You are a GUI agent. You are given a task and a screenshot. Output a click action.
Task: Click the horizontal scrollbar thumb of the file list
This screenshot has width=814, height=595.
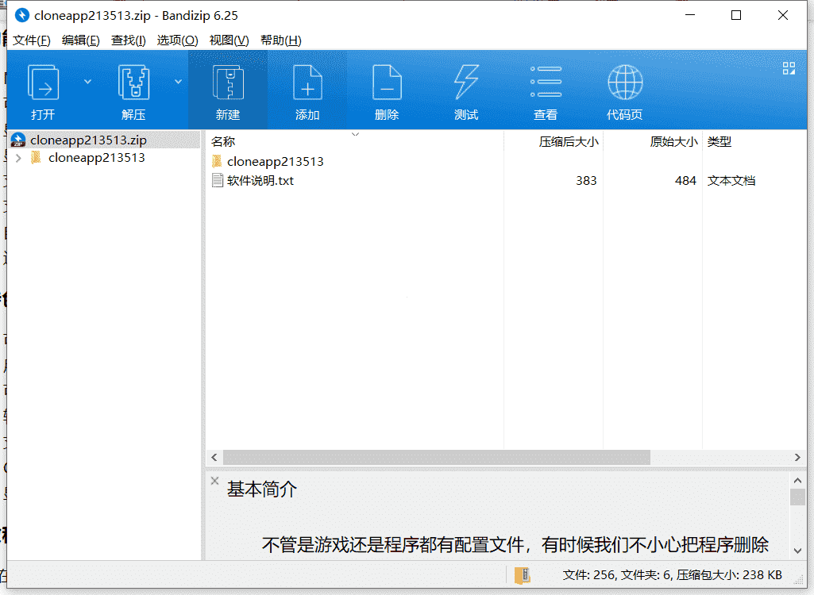click(437, 458)
